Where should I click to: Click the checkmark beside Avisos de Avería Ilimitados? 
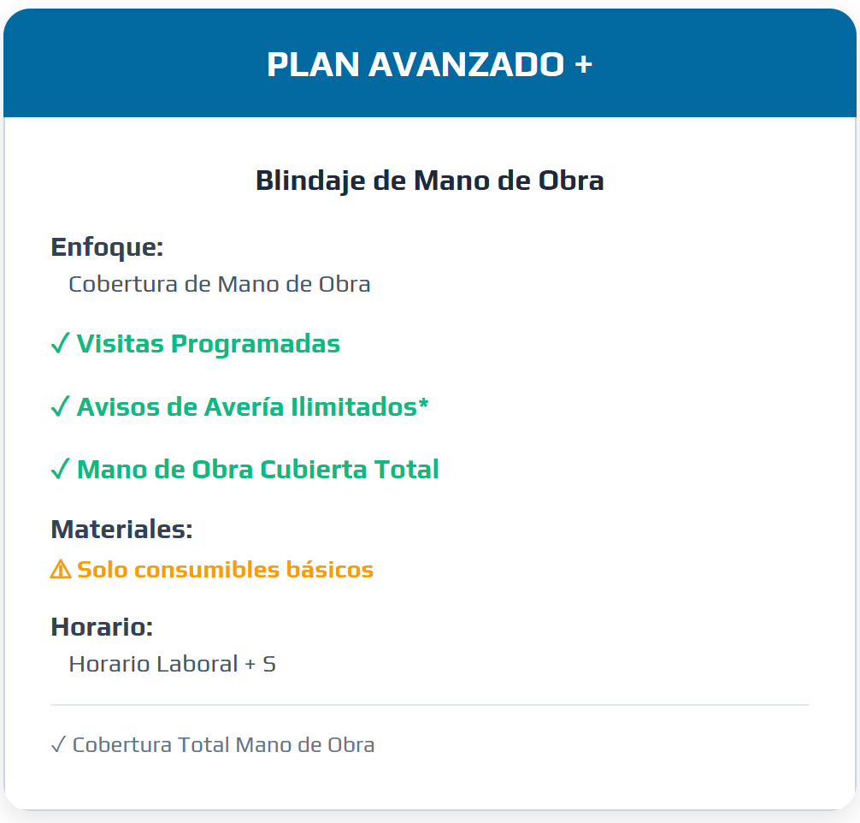tap(60, 408)
